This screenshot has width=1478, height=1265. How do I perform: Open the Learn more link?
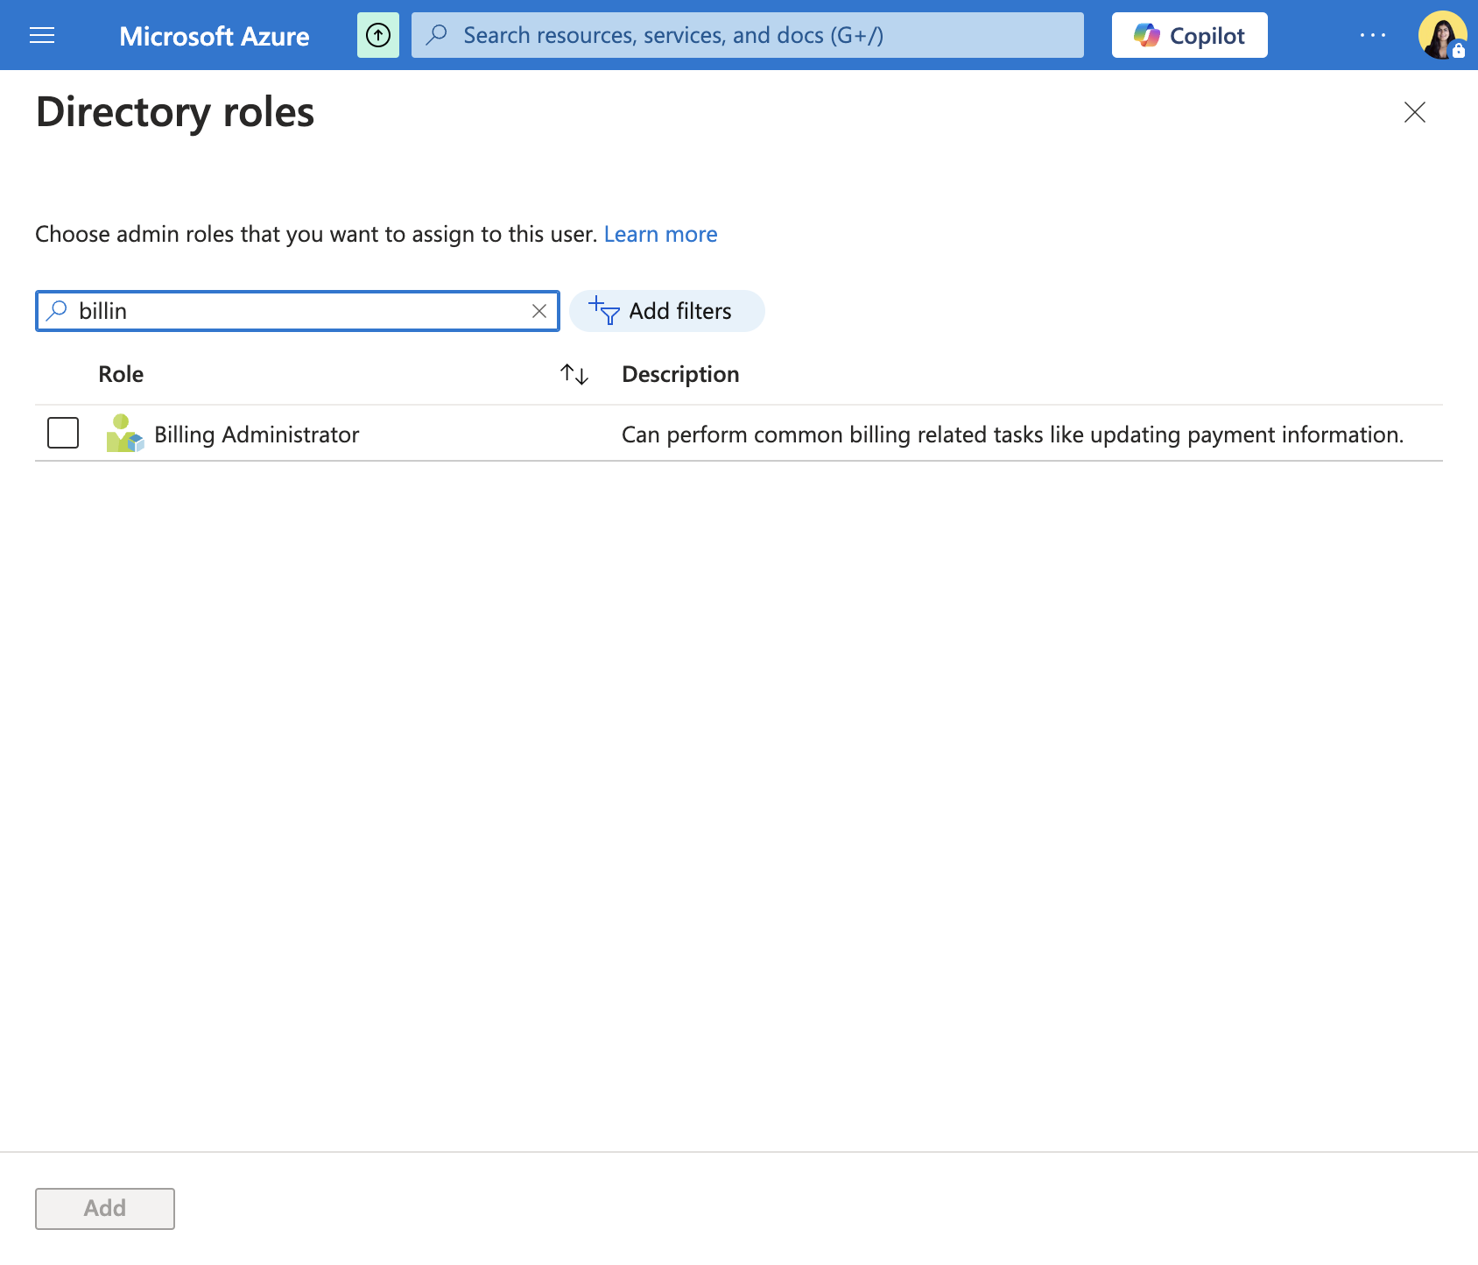coord(660,234)
